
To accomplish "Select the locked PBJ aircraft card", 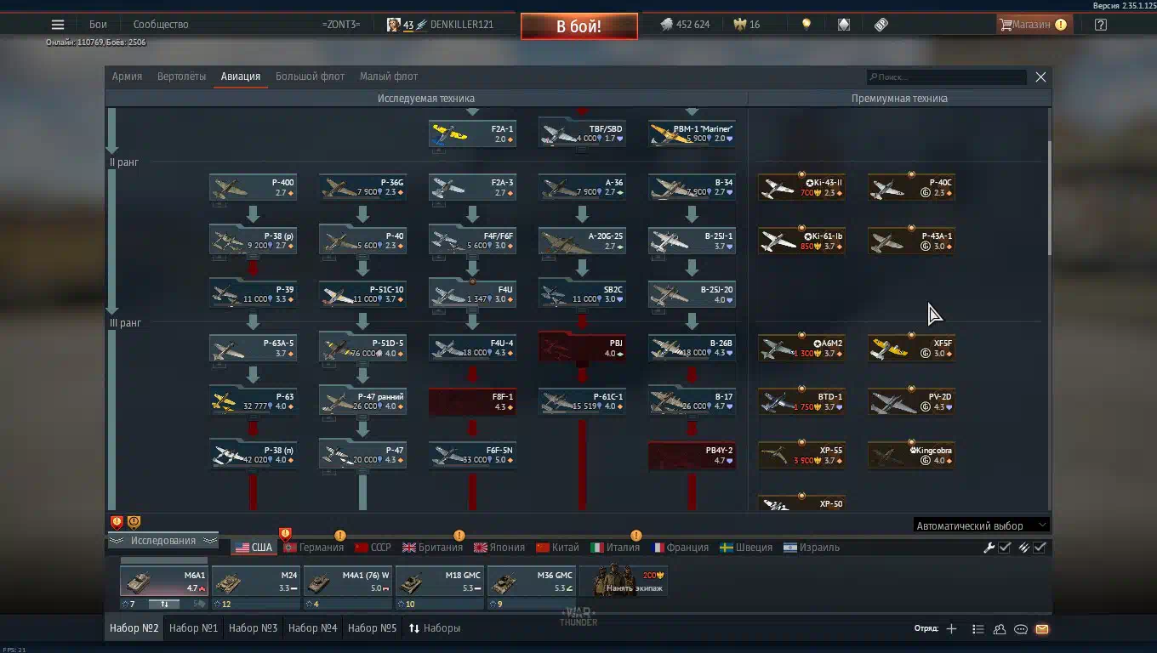I will click(x=582, y=348).
